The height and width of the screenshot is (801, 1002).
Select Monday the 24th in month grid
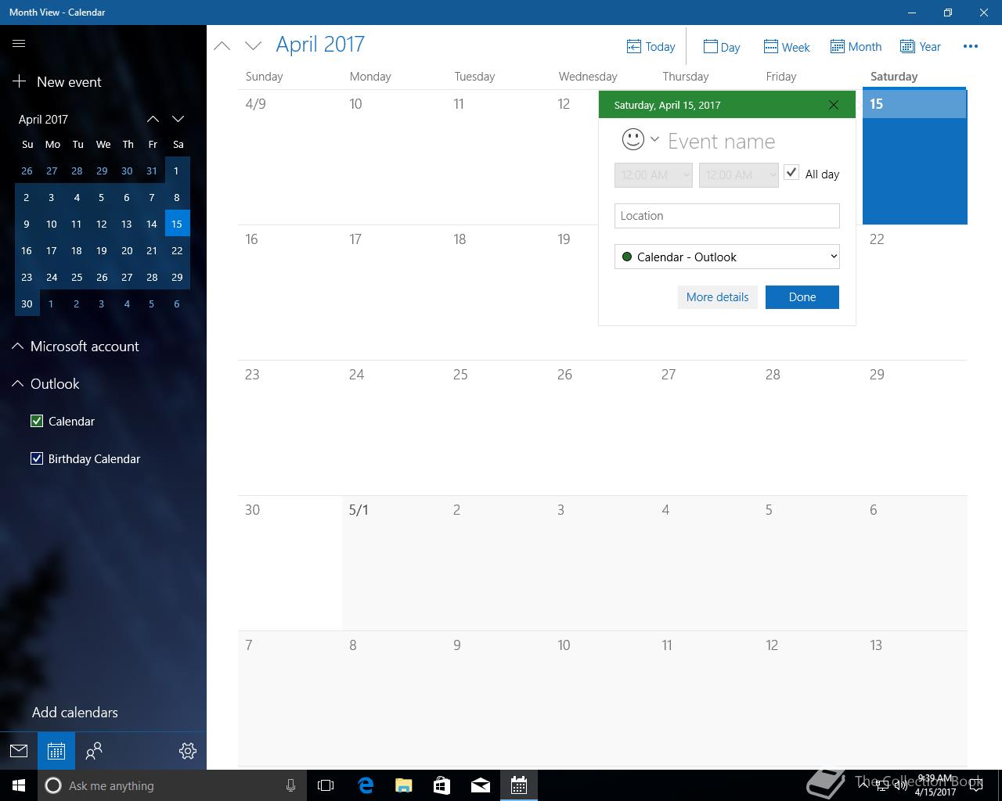tap(394, 427)
